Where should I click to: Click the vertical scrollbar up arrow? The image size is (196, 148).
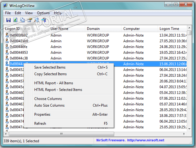pyautogui.click(x=189, y=28)
